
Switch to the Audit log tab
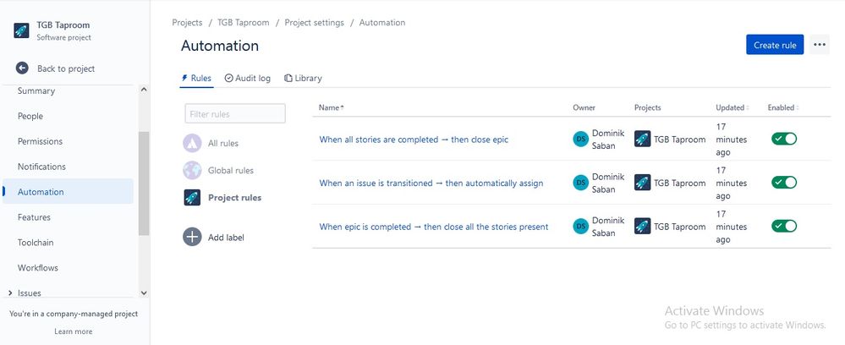pos(248,78)
